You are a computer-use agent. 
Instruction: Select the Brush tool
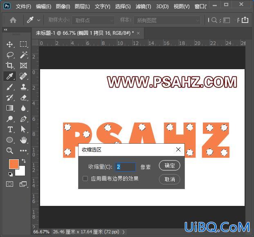point(10,87)
